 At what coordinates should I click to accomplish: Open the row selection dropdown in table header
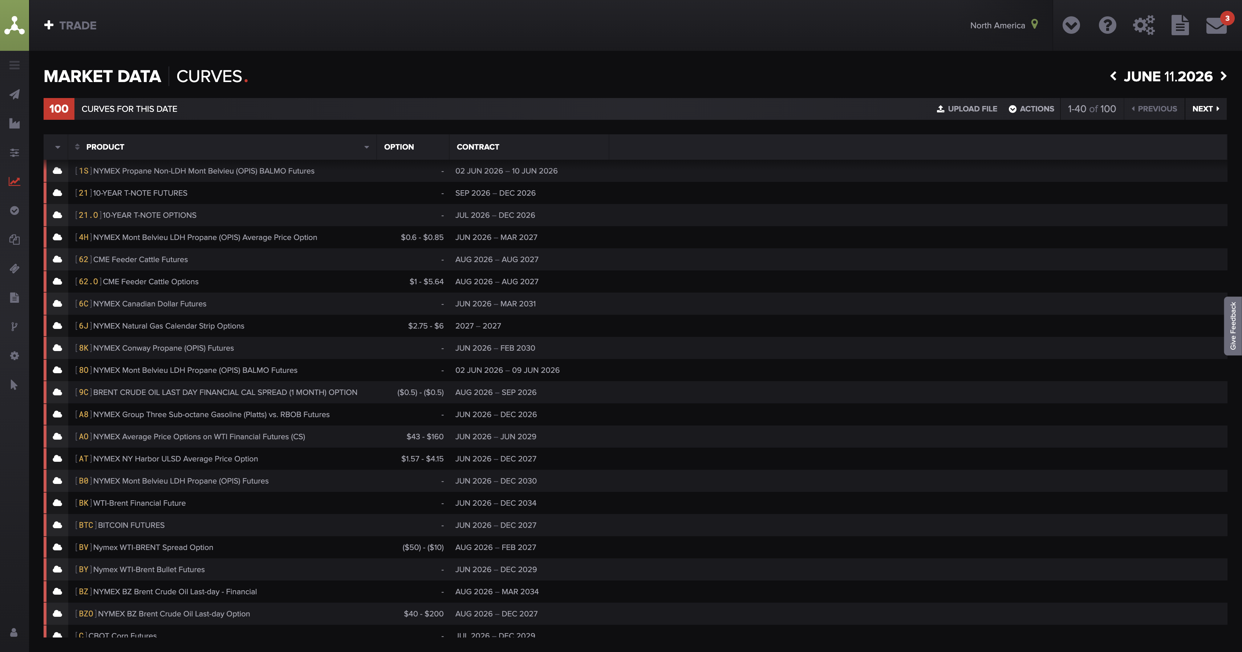click(x=58, y=147)
